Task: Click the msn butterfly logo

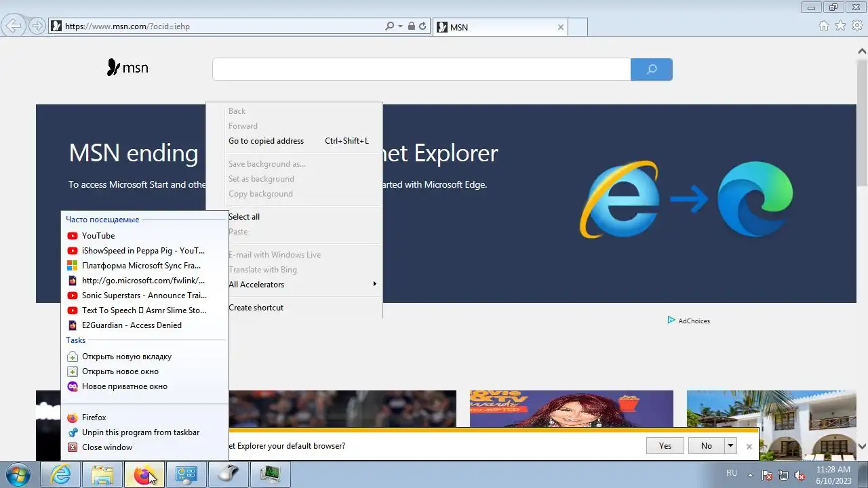Action: [x=127, y=68]
